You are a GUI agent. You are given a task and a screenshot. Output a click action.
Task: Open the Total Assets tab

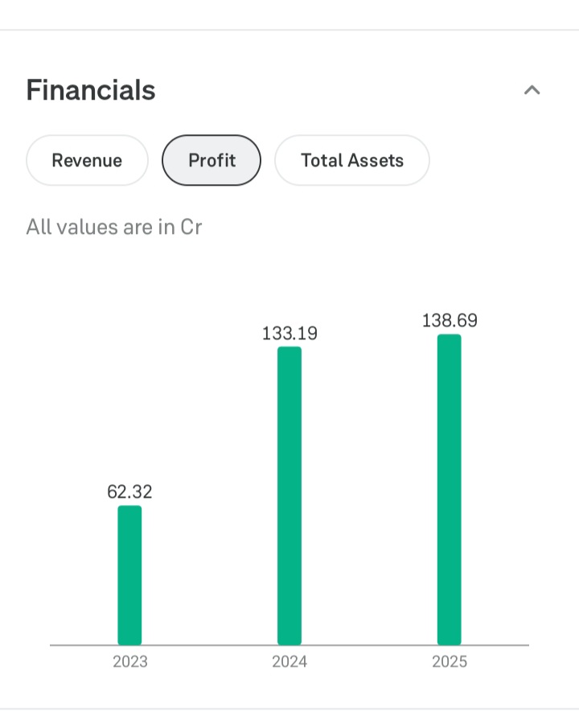click(x=352, y=160)
